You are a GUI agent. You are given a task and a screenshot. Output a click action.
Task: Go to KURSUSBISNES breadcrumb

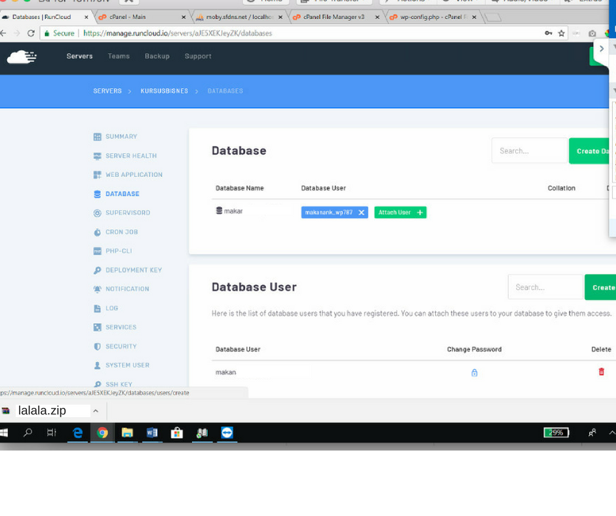click(x=164, y=91)
